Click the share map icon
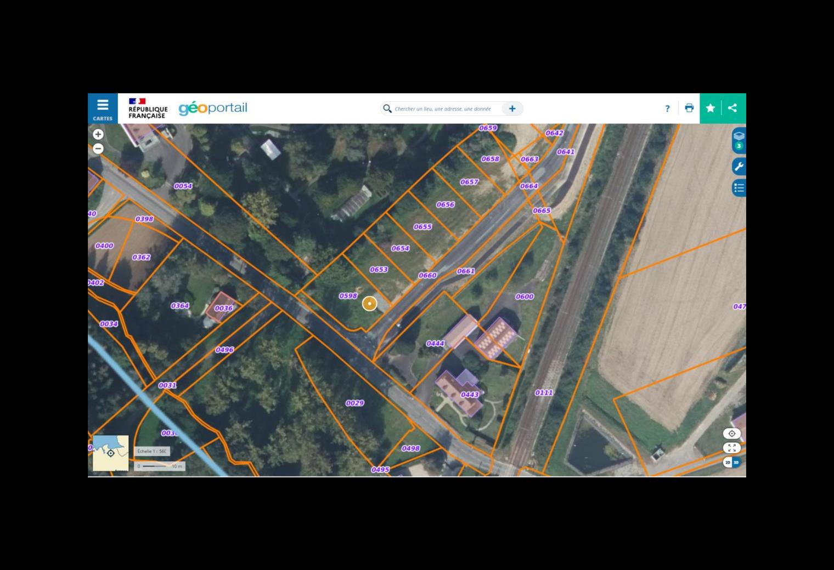This screenshot has width=834, height=570. tap(732, 108)
